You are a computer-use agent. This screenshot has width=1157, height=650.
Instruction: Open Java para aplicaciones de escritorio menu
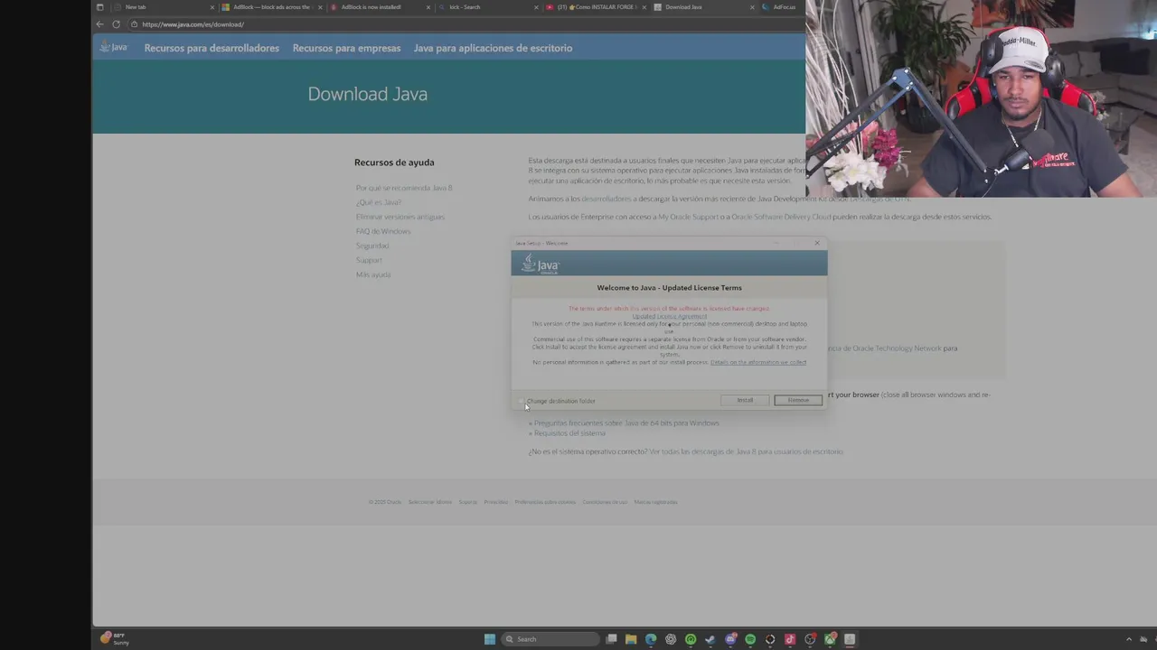coord(493,48)
